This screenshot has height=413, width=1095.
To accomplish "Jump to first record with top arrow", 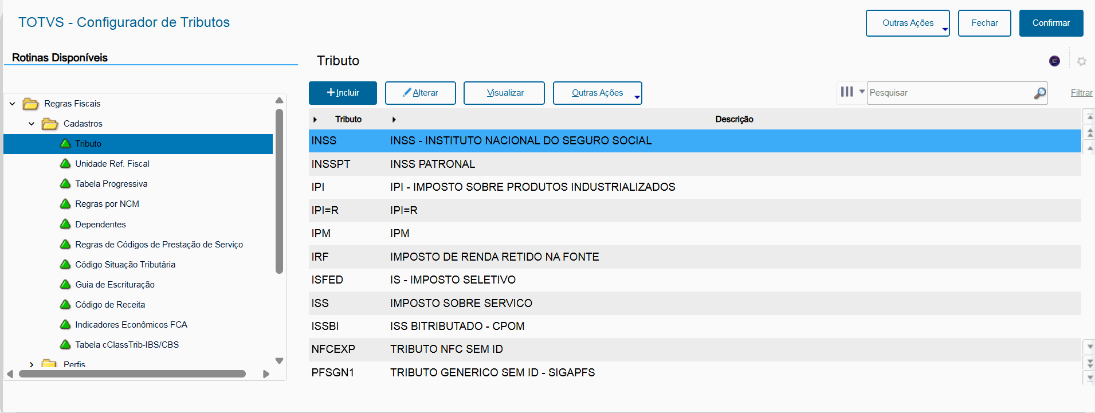I will click(1090, 117).
